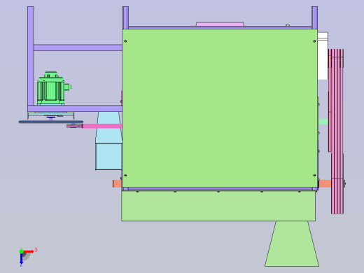The image size is (364, 273).
Task: Click the blue Z axis arrow of the triad
Action: click(21, 259)
